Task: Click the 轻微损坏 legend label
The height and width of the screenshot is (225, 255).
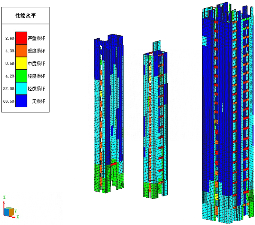Action: [x=37, y=88]
